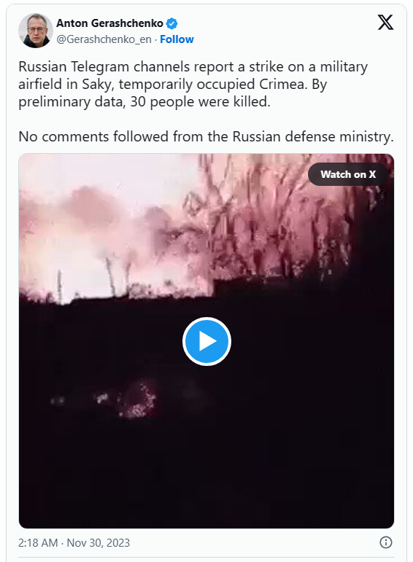Click the '30 people were killed' text
The height and width of the screenshot is (562, 413).
point(200,102)
